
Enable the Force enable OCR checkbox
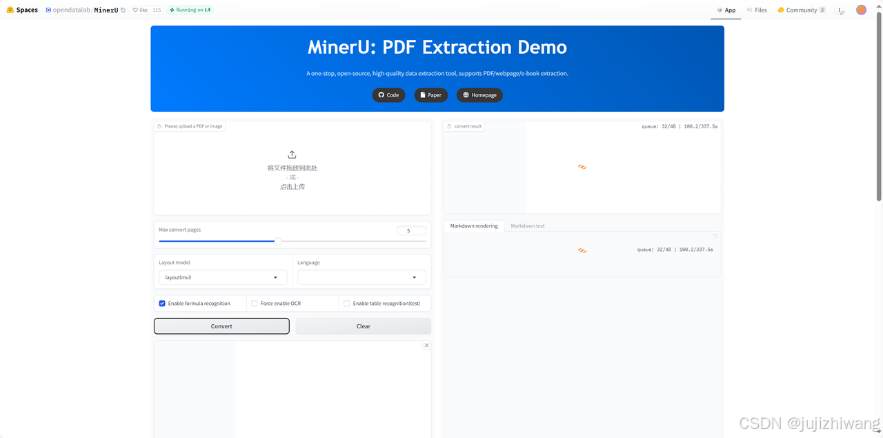coord(255,303)
